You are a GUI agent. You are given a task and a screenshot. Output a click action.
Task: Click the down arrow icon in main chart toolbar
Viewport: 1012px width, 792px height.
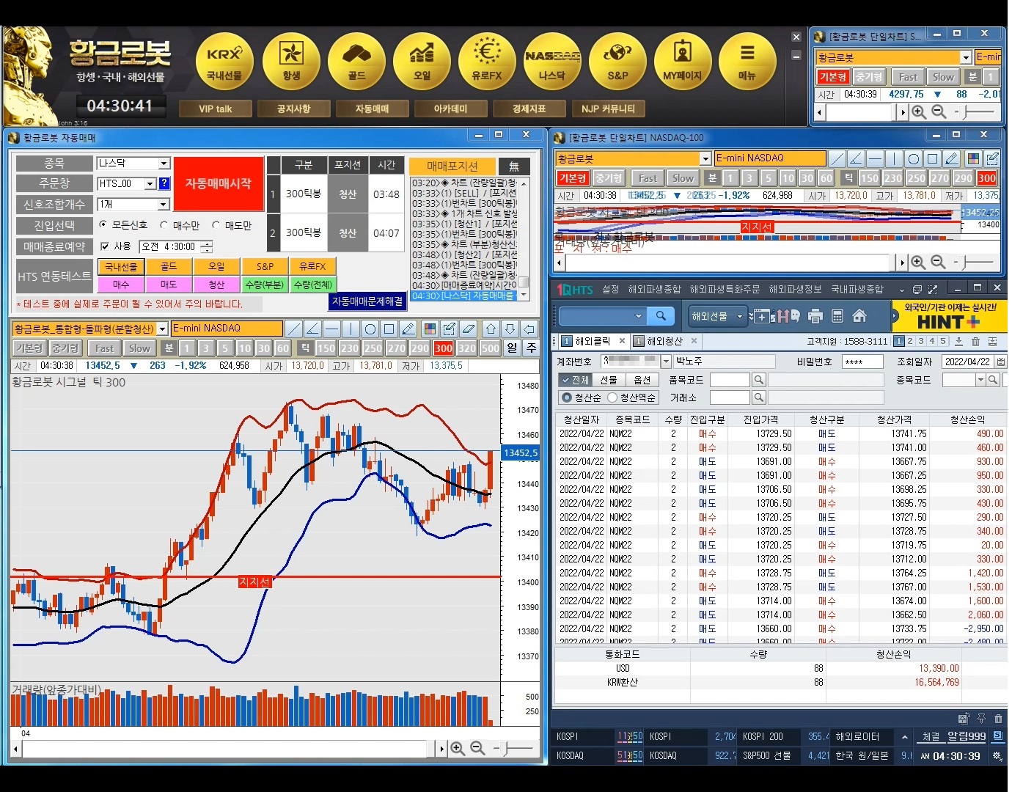click(x=510, y=329)
